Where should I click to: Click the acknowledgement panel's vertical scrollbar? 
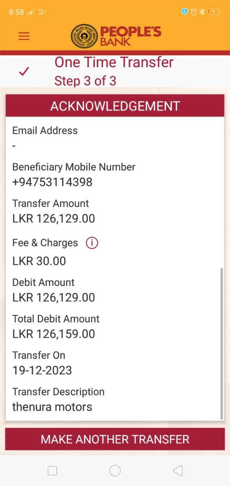coord(222,344)
